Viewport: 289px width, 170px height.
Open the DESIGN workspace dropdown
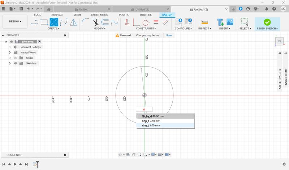tap(15, 22)
